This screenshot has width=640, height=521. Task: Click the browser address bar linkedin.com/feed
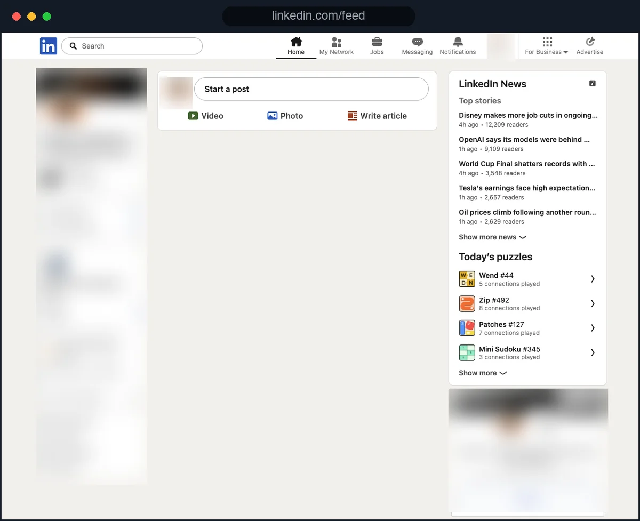pyautogui.click(x=318, y=16)
